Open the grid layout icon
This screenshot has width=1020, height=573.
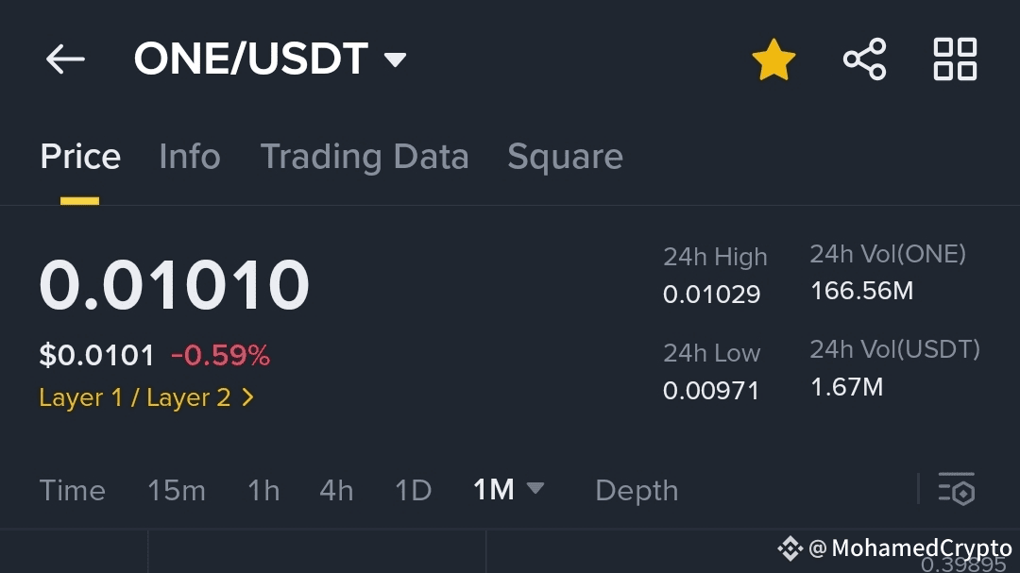pos(955,59)
